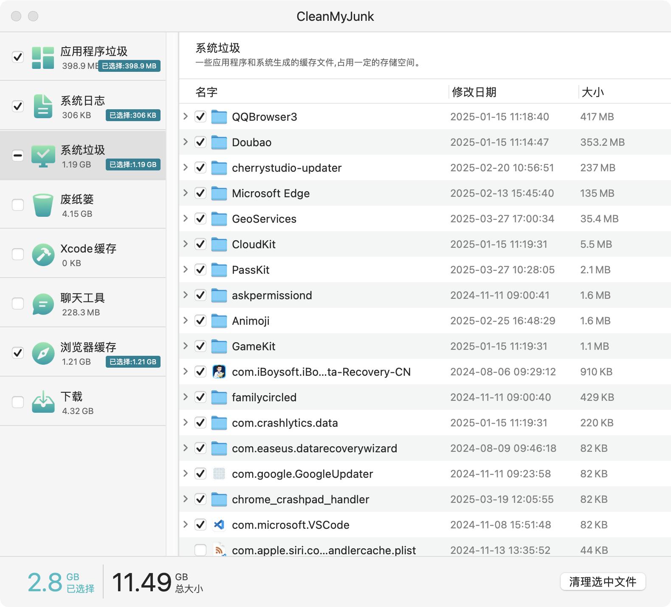
Task: Click the chrome_crashpad_handler folder icon
Action: click(219, 499)
